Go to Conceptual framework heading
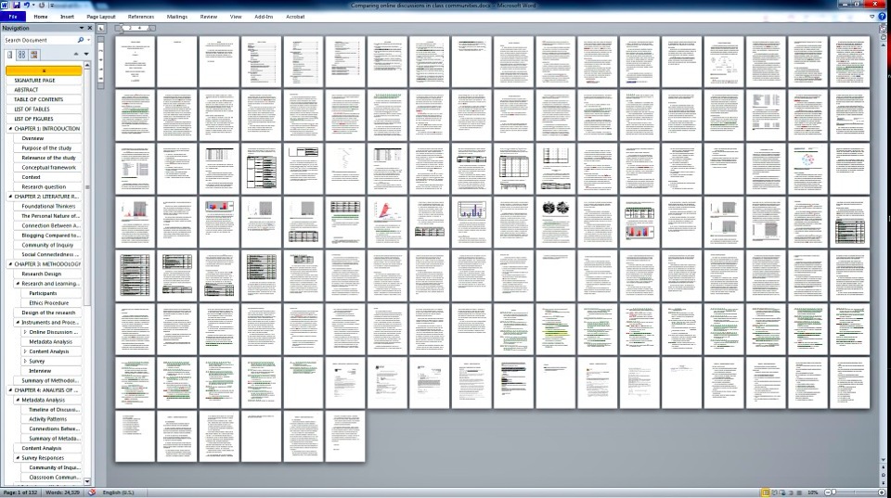This screenshot has height=498, width=891. [49, 168]
